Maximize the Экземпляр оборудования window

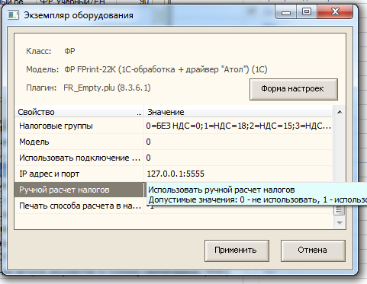tap(307, 12)
